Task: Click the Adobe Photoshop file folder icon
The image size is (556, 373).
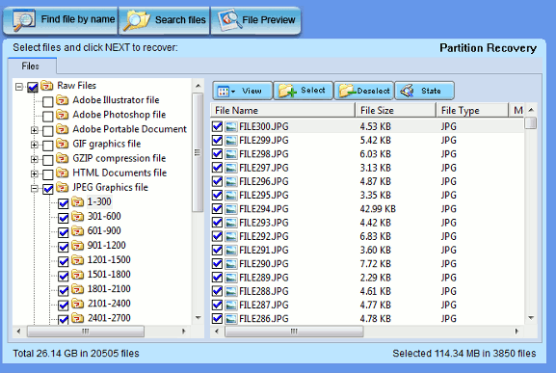Action: click(x=63, y=115)
